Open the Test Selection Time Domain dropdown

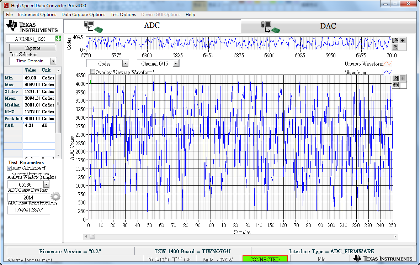point(53,61)
